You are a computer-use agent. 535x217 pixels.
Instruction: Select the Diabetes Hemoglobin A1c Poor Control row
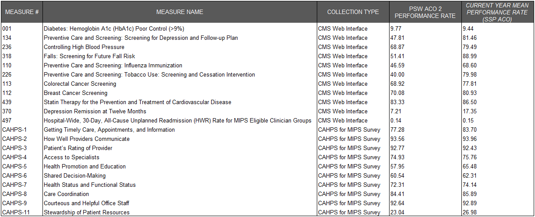(114, 28)
